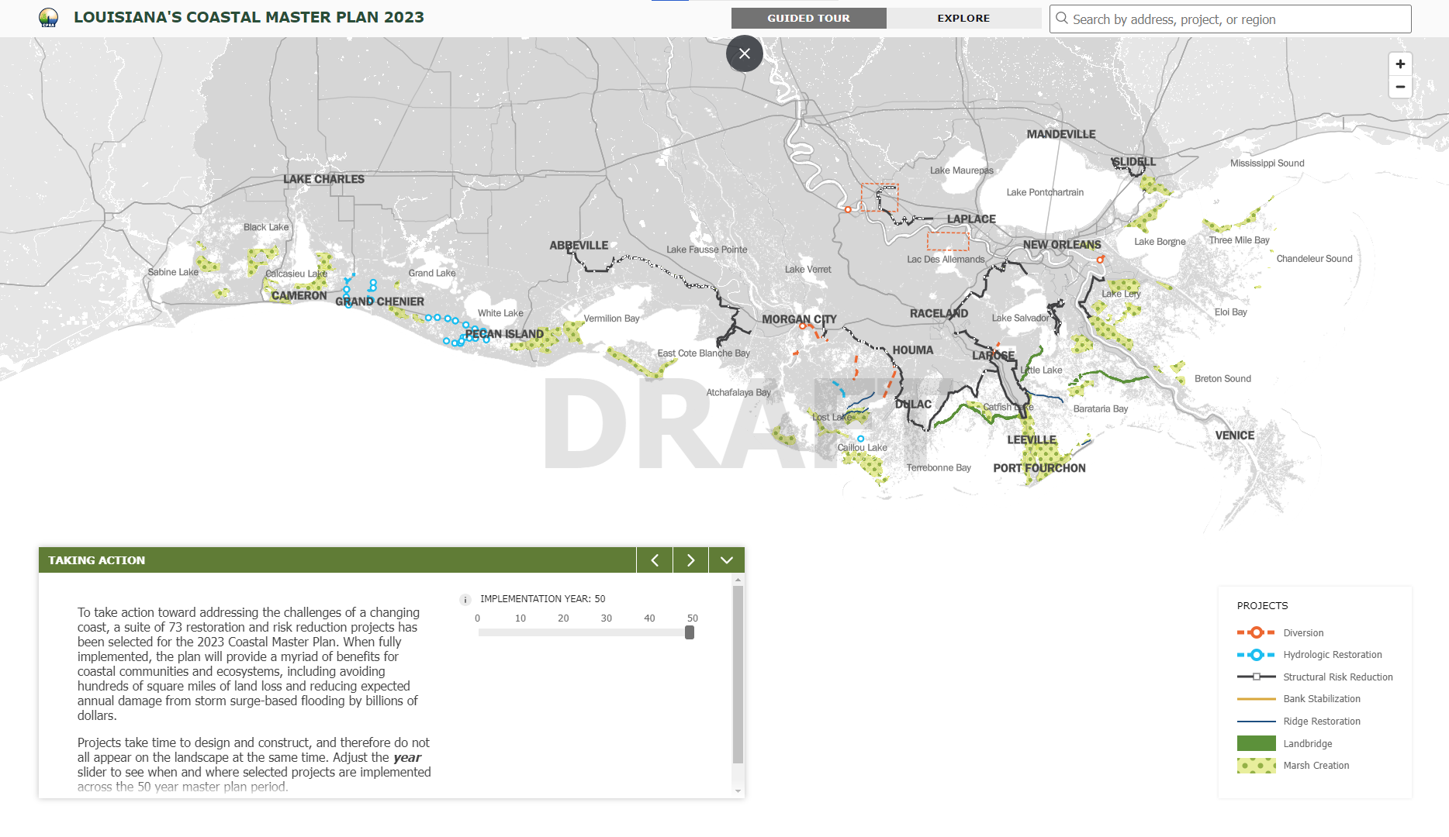The image size is (1449, 837).
Task: Collapse the Taking Action panel
Action: [x=726, y=560]
